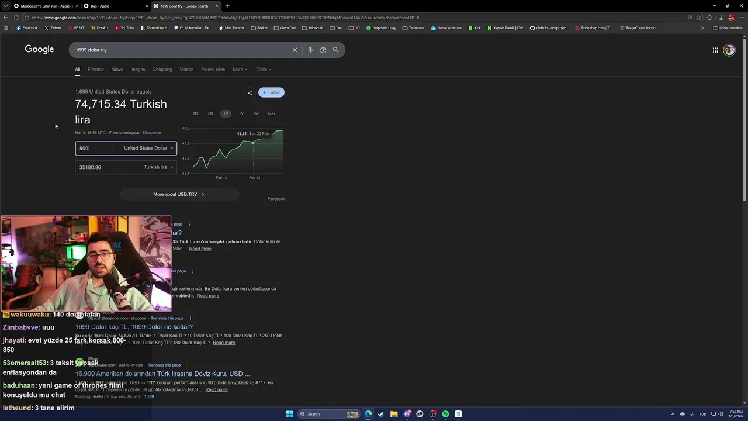Open the YouTube bookmark
This screenshot has height=421, width=748.
pos(124,28)
